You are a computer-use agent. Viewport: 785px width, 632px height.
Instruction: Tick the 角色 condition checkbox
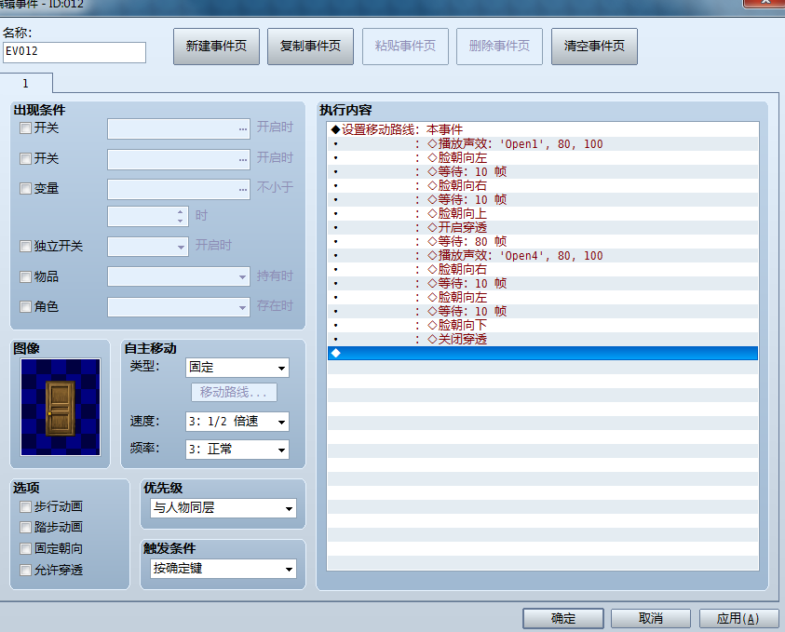(25, 307)
